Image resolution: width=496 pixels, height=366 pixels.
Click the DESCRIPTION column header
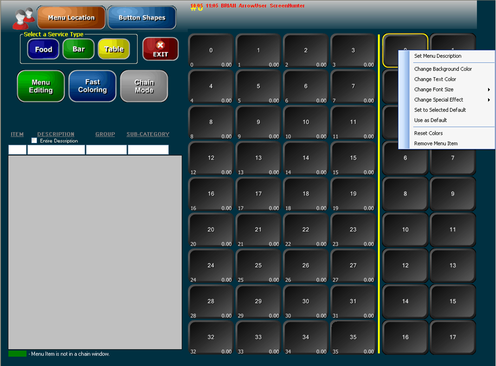tap(56, 134)
